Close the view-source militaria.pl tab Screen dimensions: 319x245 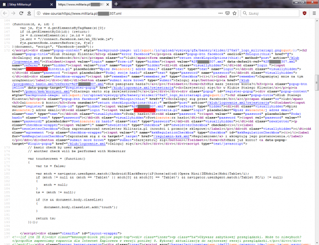(108, 4)
